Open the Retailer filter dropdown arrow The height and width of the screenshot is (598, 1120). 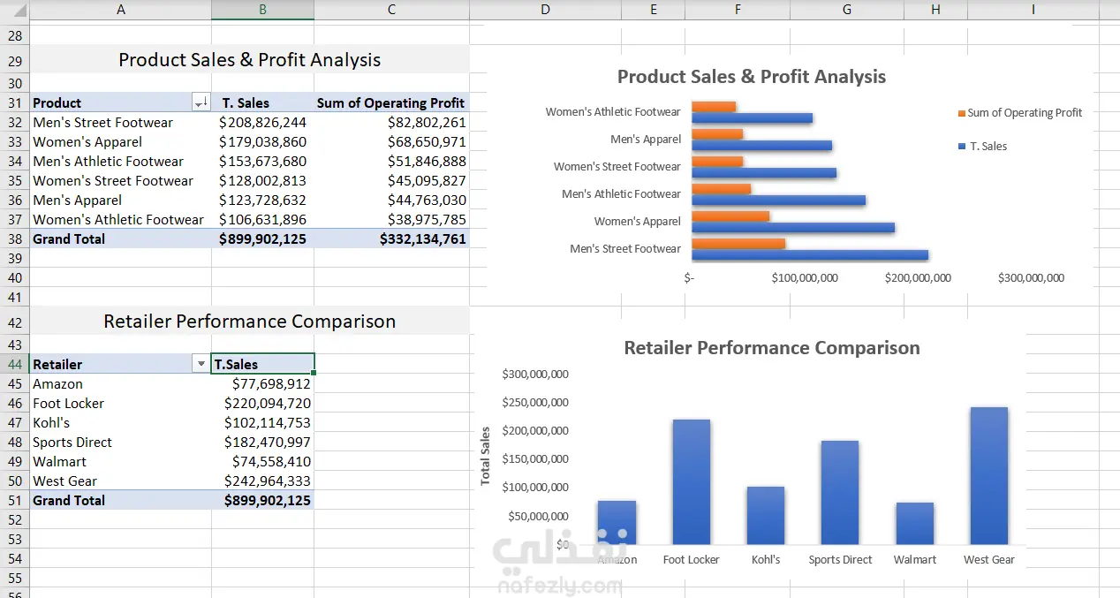click(x=201, y=364)
